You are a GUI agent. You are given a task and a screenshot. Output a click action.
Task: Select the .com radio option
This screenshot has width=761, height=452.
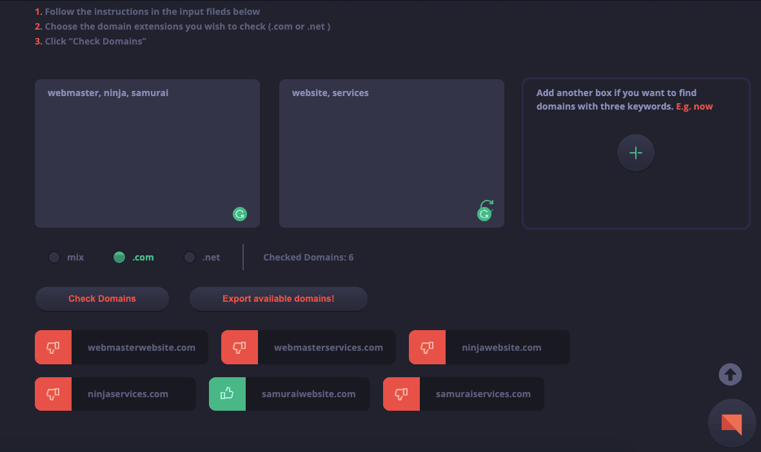coord(119,257)
